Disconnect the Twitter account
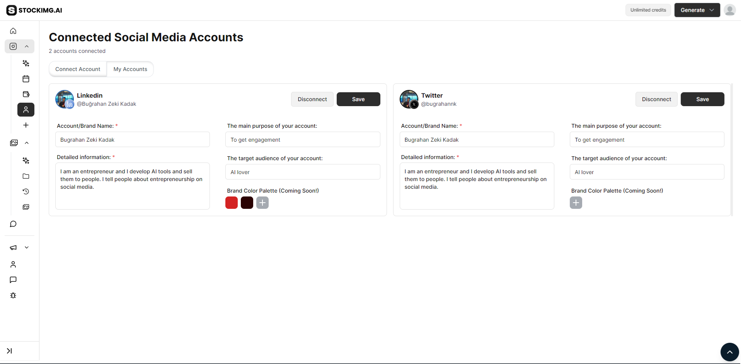This screenshot has height=364, width=741. 656,99
